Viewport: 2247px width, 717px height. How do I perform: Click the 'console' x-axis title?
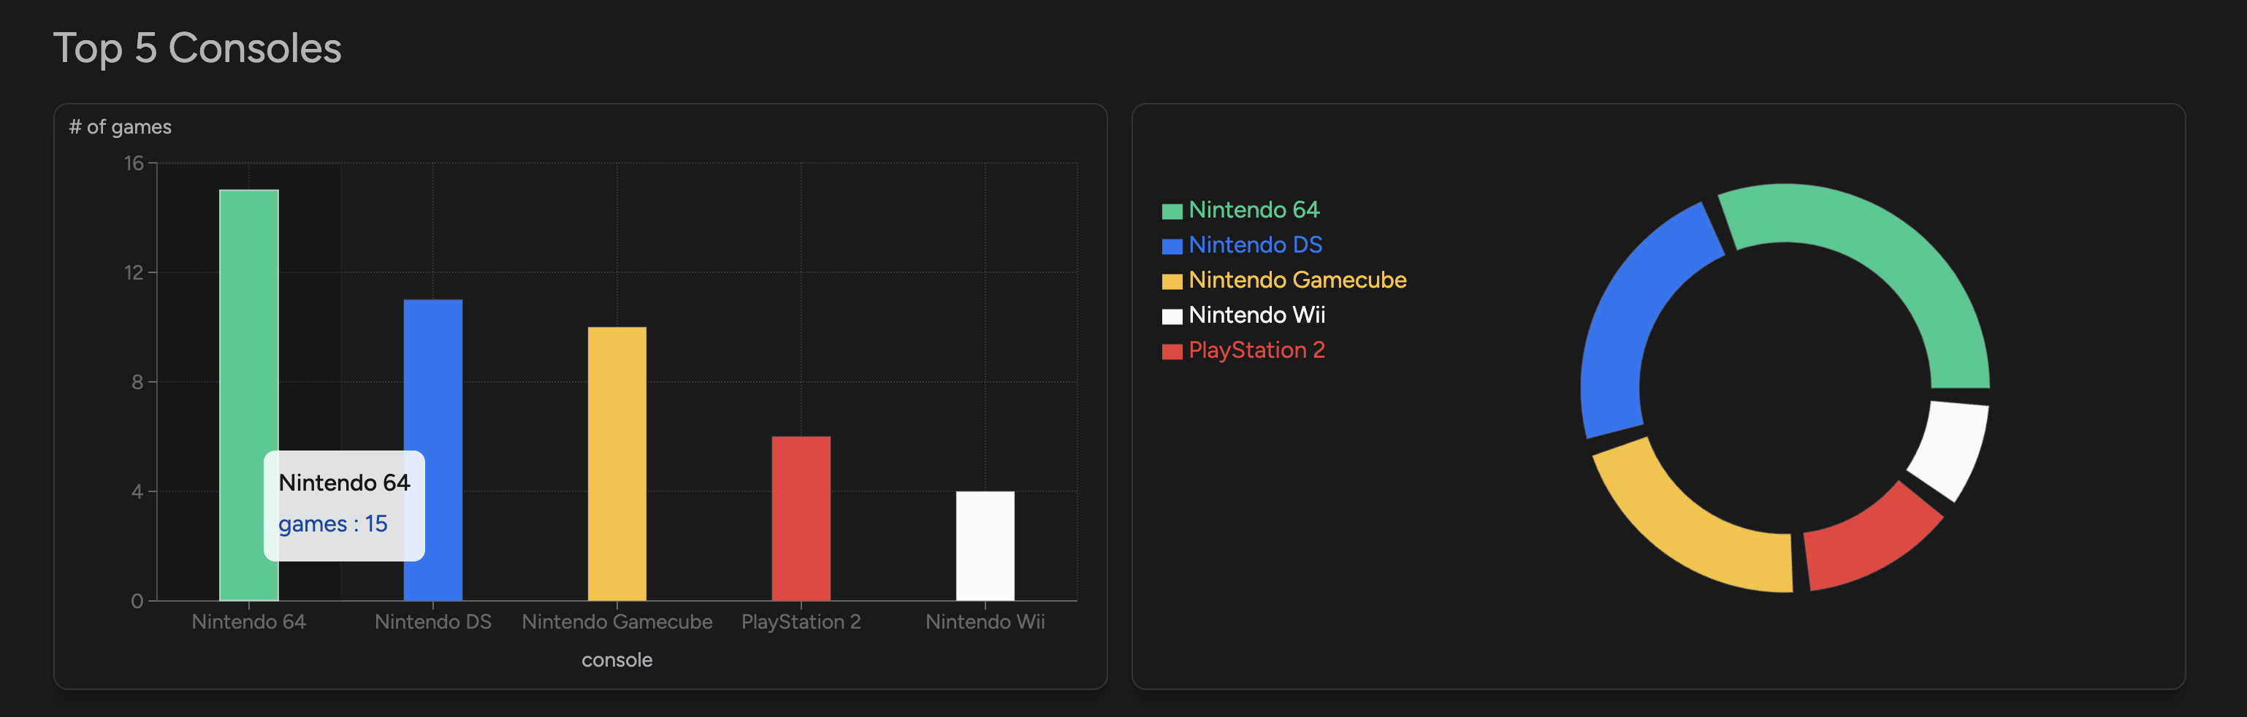click(617, 660)
